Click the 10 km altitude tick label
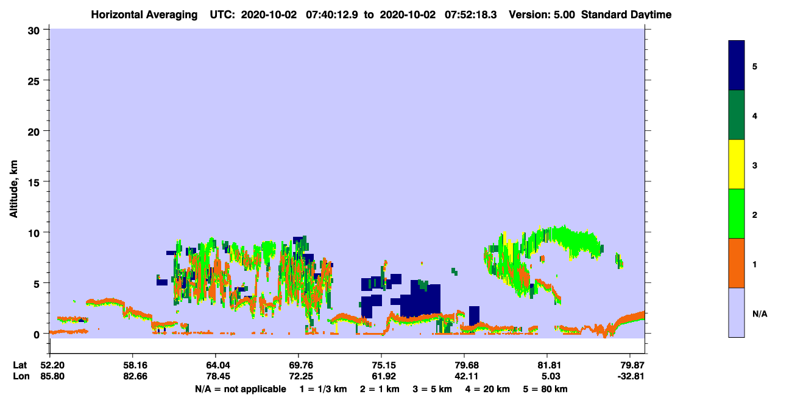This screenshot has height=406, width=792. 34,233
